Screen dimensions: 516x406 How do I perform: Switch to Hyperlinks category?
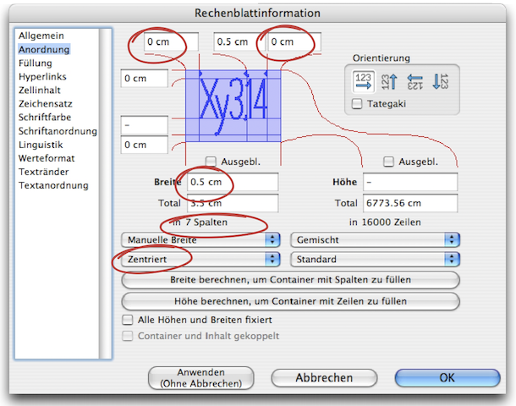43,77
